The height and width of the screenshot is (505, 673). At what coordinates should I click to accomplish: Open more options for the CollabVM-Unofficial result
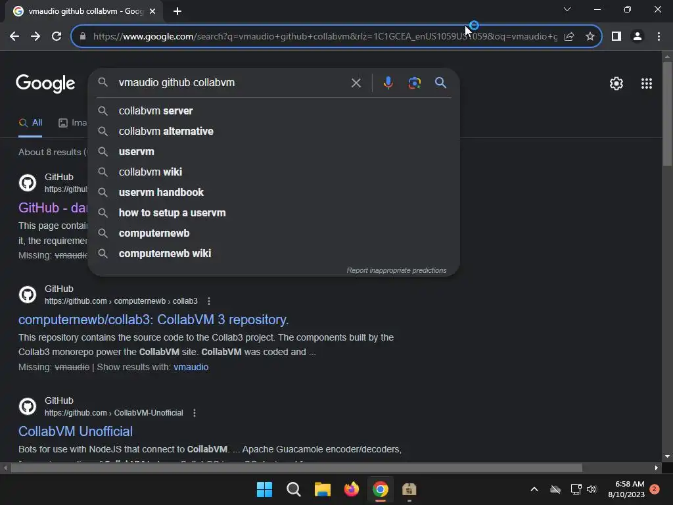click(x=195, y=413)
